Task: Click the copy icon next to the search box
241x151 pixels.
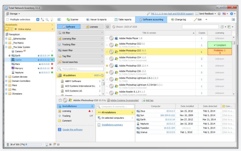Action: coord(222,27)
